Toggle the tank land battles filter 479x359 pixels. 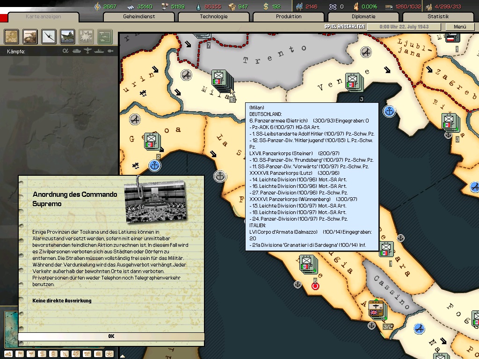pyautogui.click(x=76, y=51)
